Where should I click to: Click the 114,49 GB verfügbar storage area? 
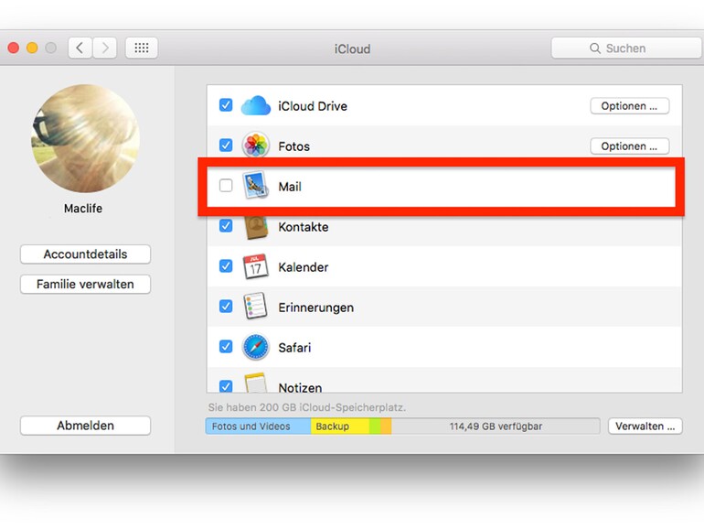(496, 426)
